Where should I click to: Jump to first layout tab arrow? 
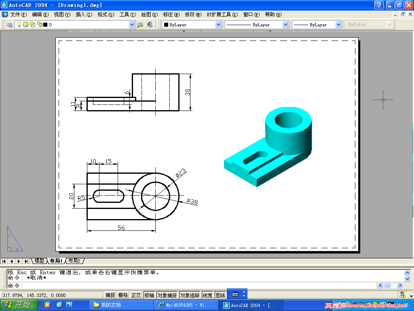pyautogui.click(x=4, y=261)
